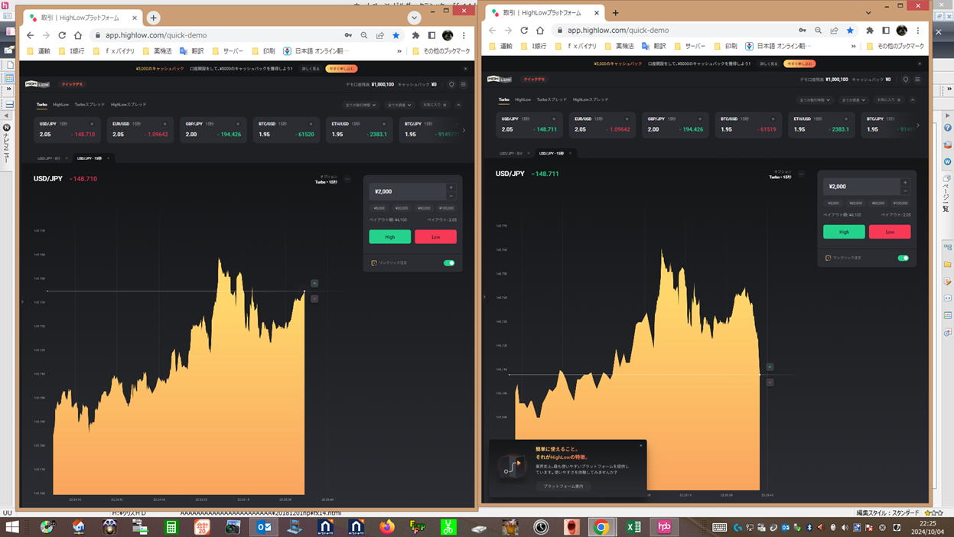Image resolution: width=954 pixels, height=537 pixels.
Task: Reload the page in the right Chrome window
Action: point(524,31)
